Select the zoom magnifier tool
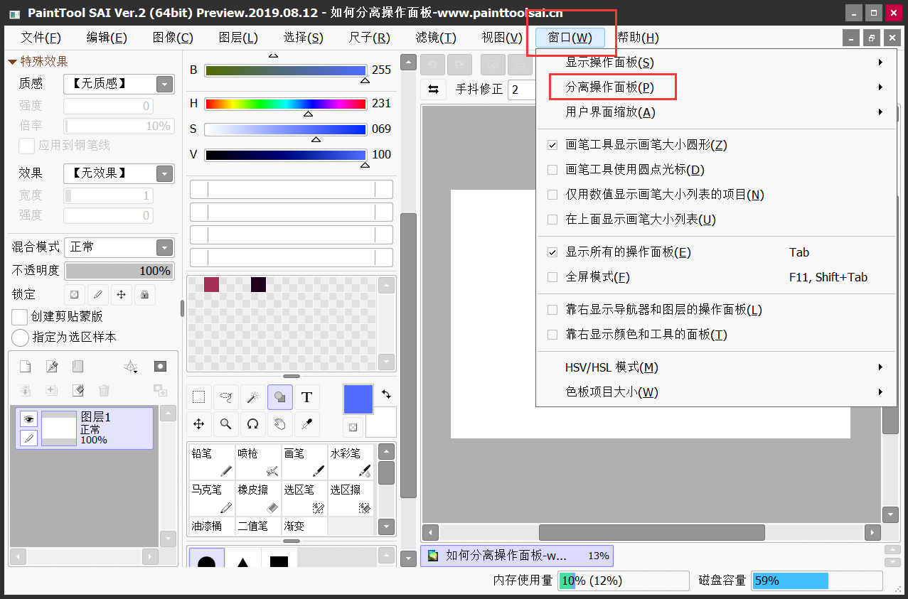The height and width of the screenshot is (599, 908). coord(226,424)
